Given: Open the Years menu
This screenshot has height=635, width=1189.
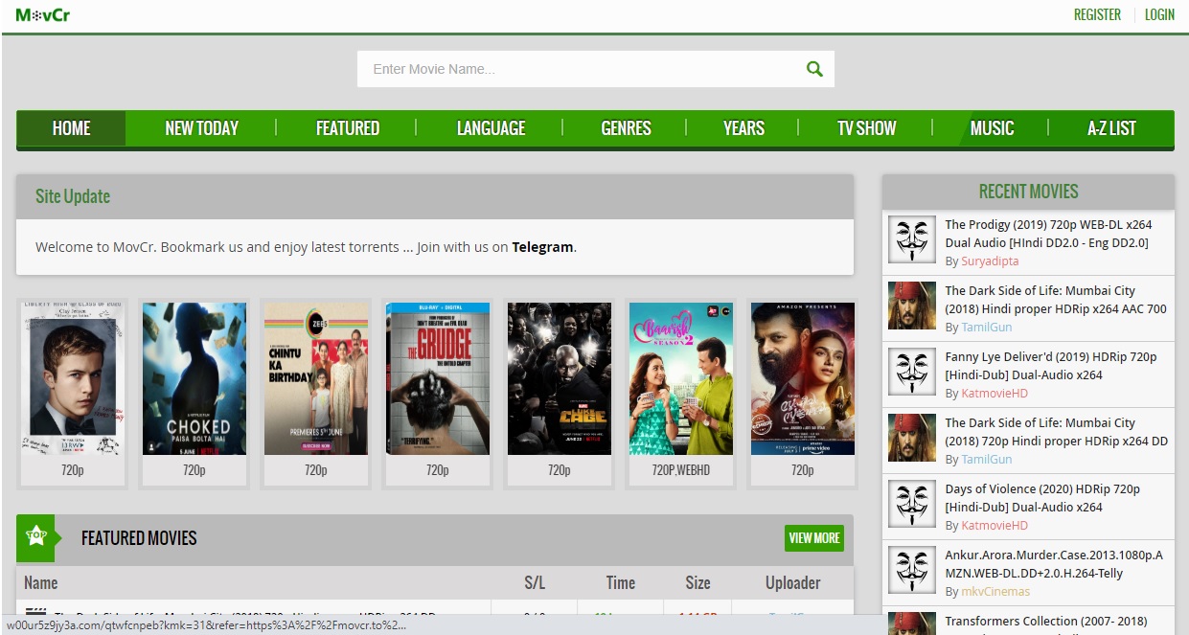Looking at the screenshot, I should [x=743, y=128].
